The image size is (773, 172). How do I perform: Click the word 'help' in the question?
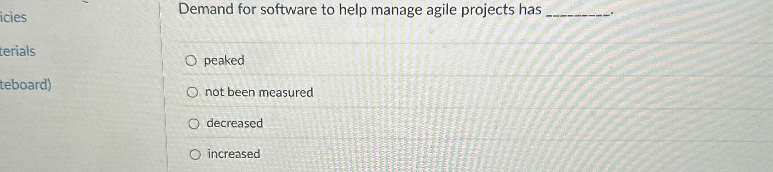353,10
